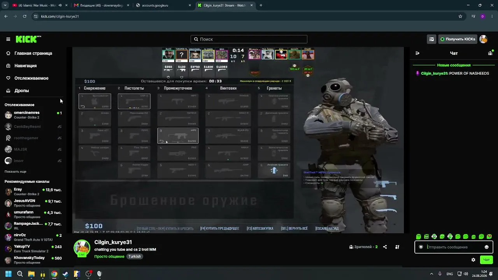This screenshot has width=498, height=280.
Task: Open the Chrome three-dot menu
Action: coord(493,16)
